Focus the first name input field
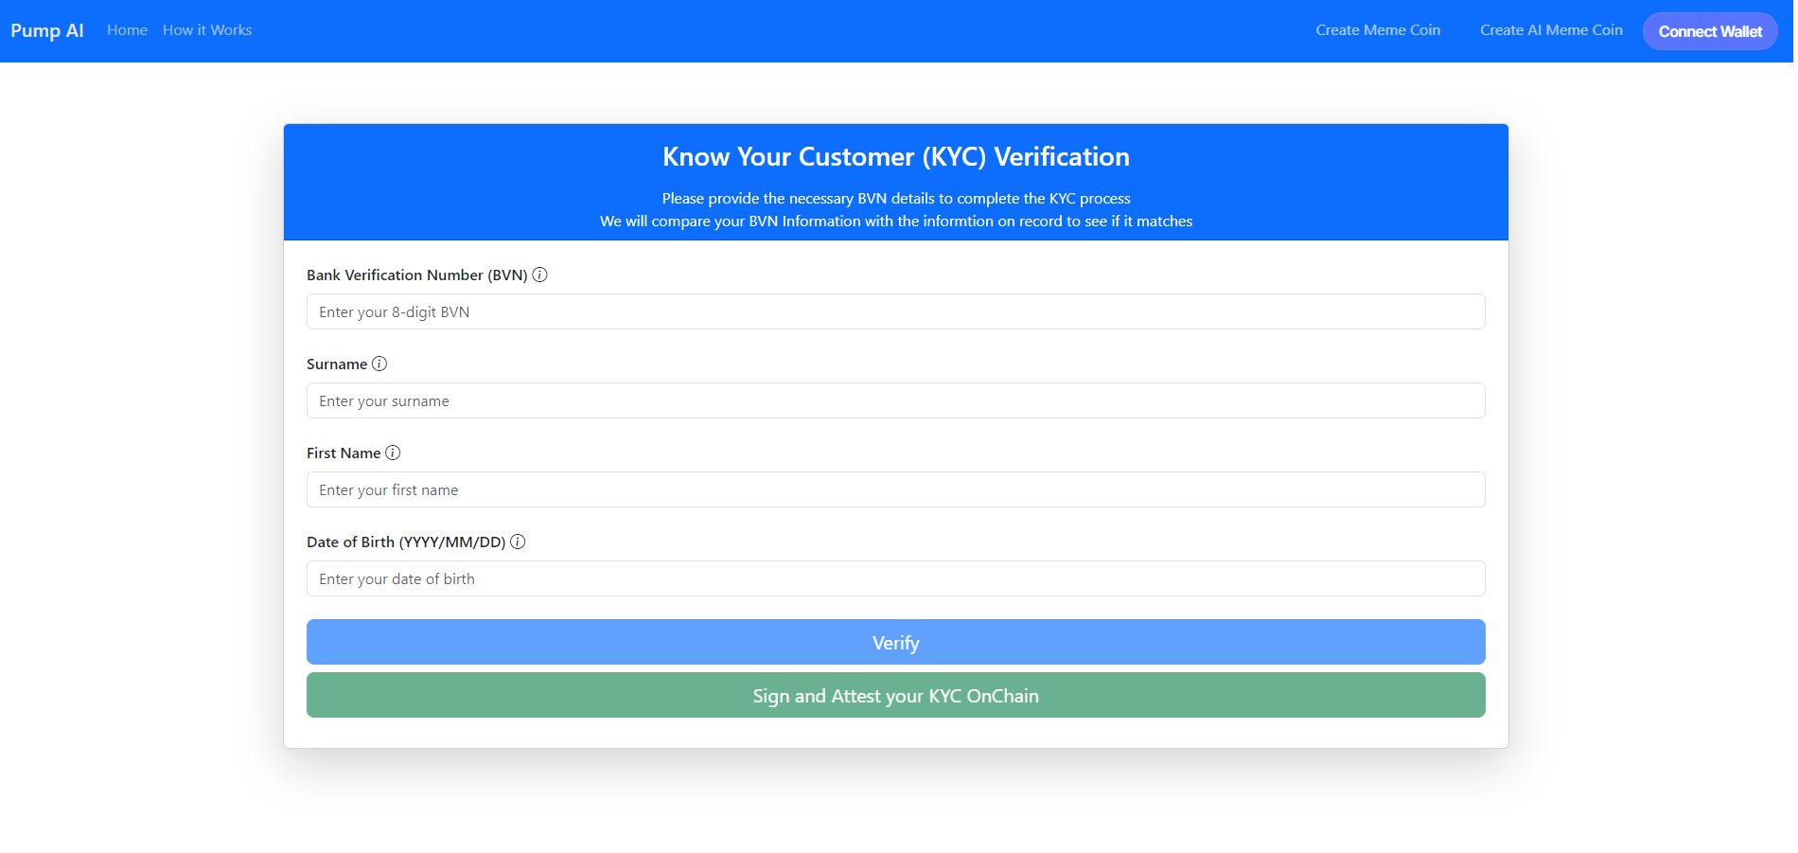Image resolution: width=1798 pixels, height=853 pixels. [x=895, y=489]
